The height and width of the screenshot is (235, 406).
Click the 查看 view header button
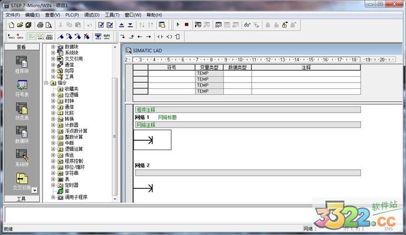[x=22, y=47]
